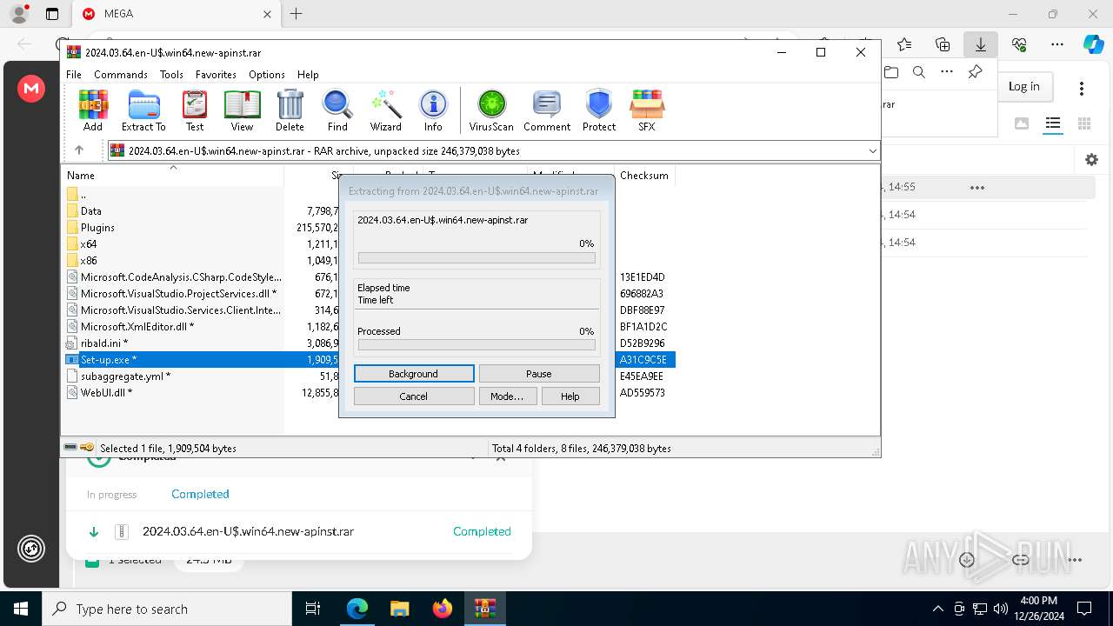The height and width of the screenshot is (626, 1113).
Task: Switch MEGA to grid view
Action: tap(1084, 123)
